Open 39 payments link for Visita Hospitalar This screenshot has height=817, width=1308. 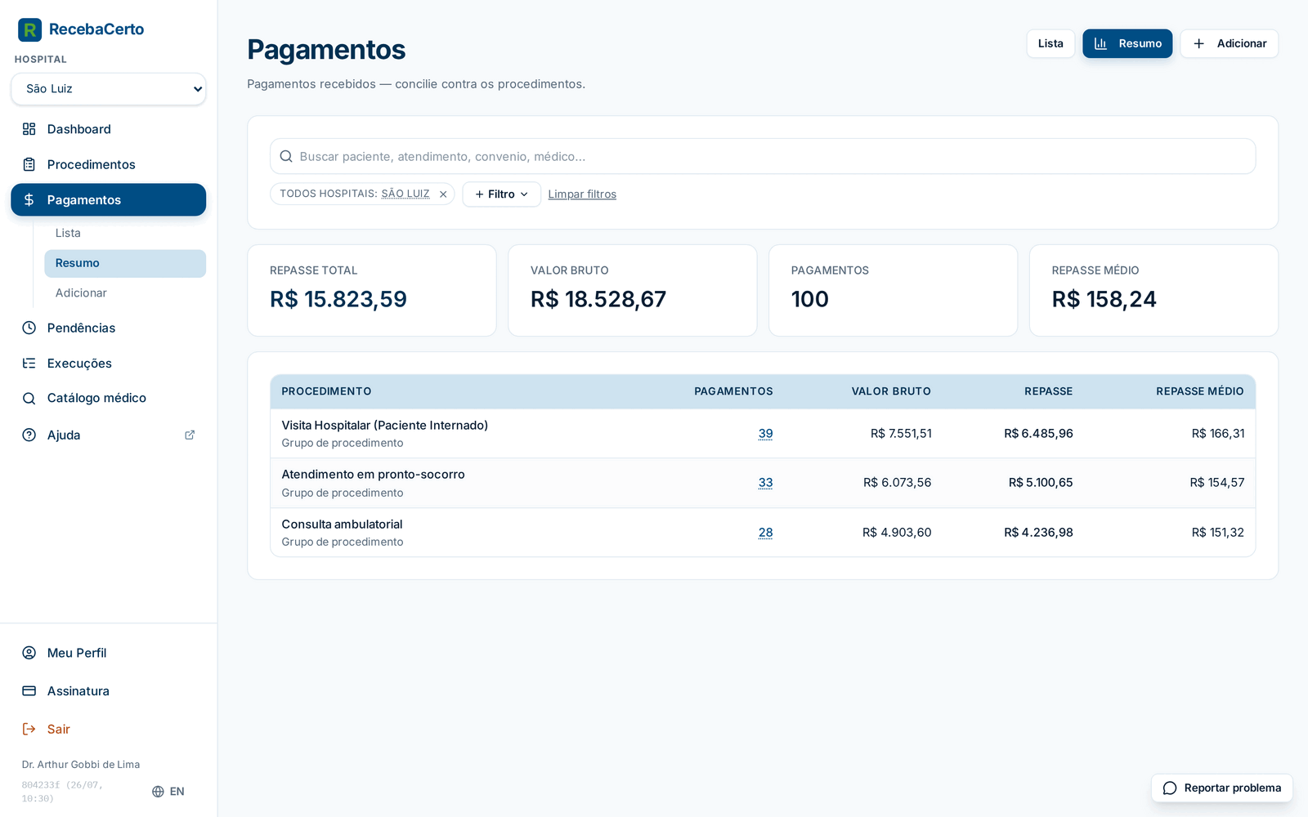pyautogui.click(x=765, y=434)
